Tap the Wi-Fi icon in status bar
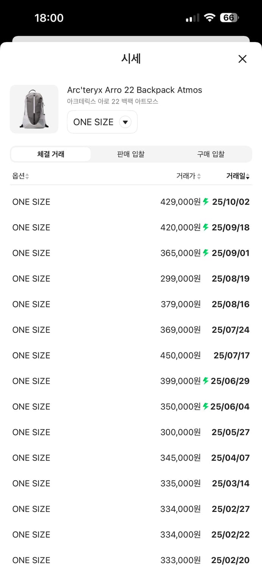Image resolution: width=262 pixels, height=568 pixels. click(209, 18)
